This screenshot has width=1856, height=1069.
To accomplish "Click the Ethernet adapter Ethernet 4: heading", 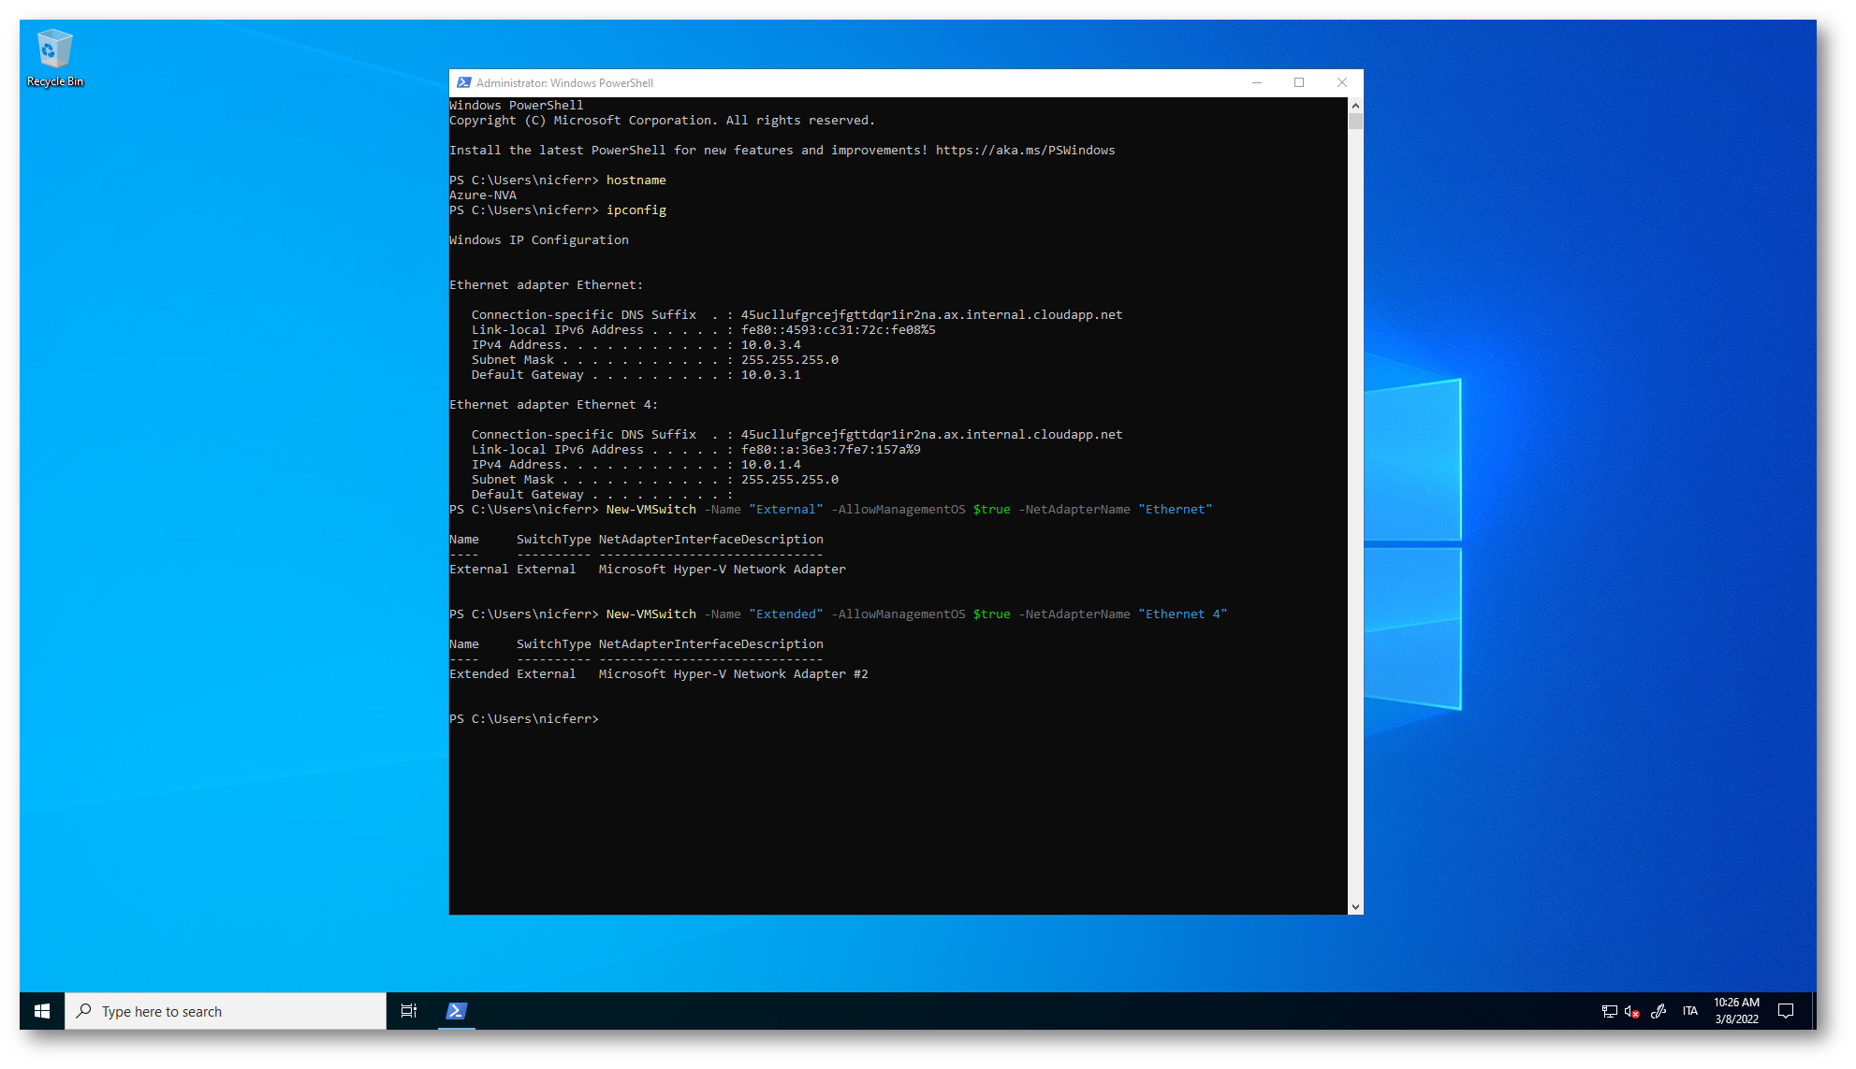I will tap(554, 405).
